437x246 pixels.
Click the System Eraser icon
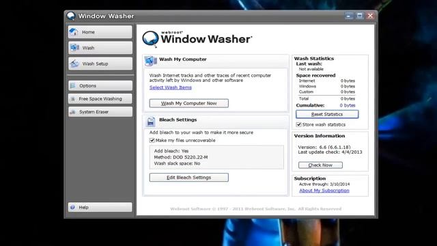coord(73,112)
